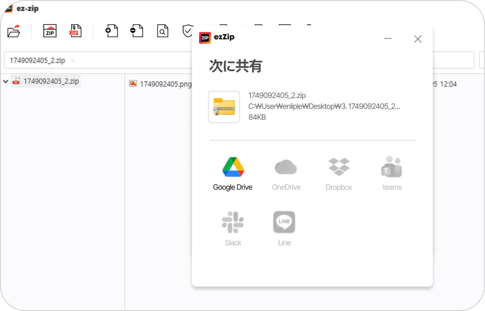Pick teams share option
Screen dimensions: 485x311
coord(392,174)
